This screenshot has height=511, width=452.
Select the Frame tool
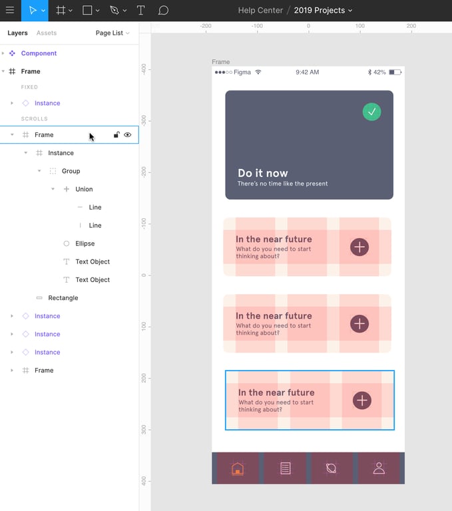[61, 11]
